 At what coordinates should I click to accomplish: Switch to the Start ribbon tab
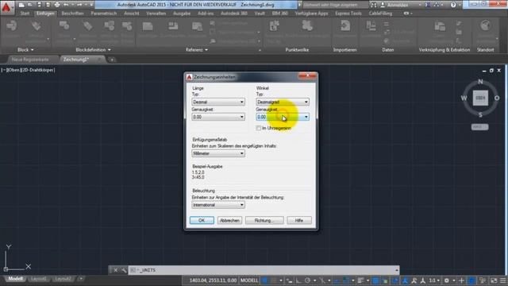pyautogui.click(x=25, y=14)
